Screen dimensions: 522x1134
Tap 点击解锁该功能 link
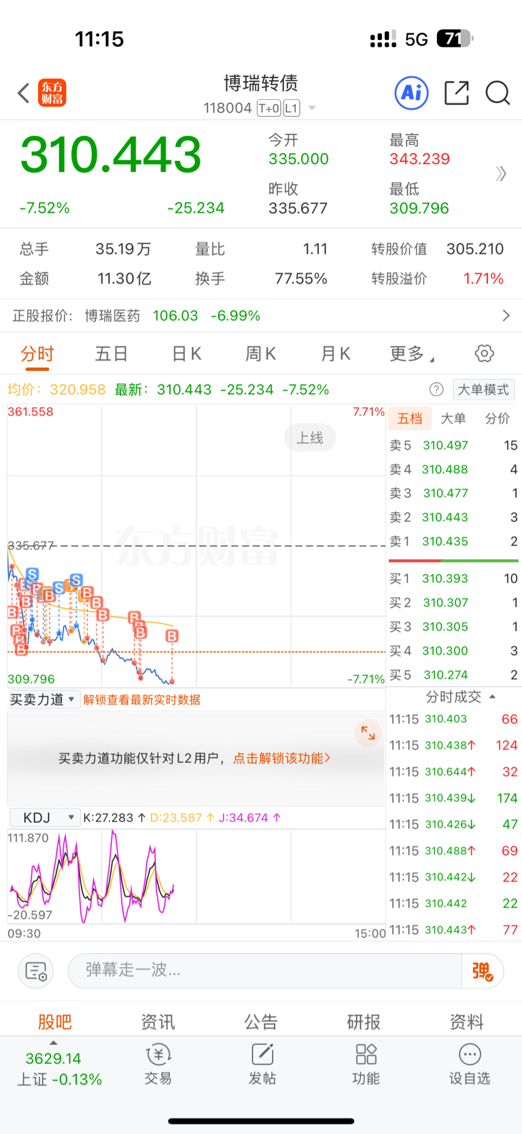pos(282,758)
